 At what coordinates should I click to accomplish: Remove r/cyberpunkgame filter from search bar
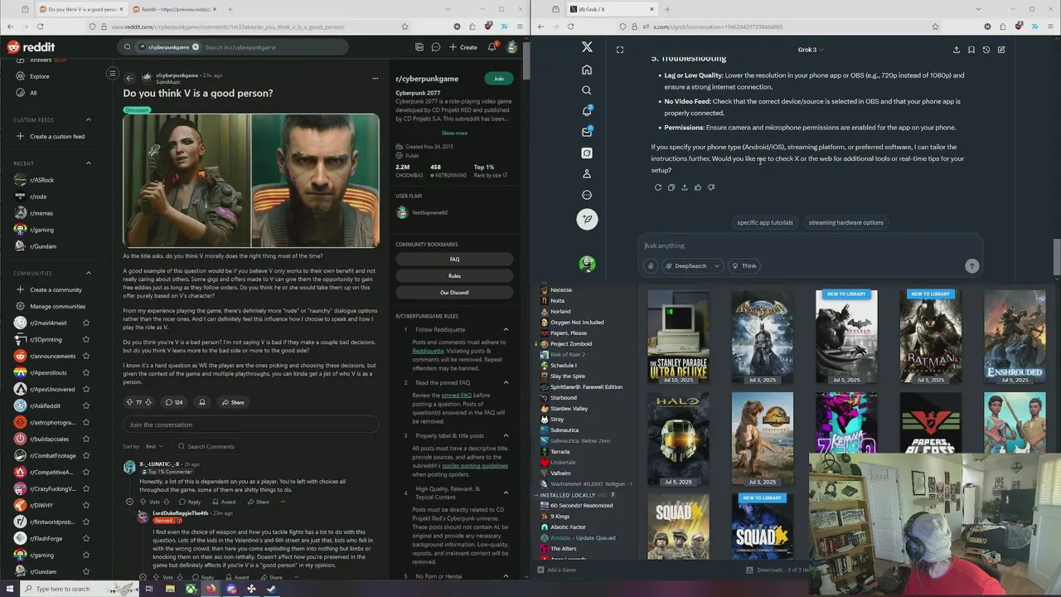(196, 47)
